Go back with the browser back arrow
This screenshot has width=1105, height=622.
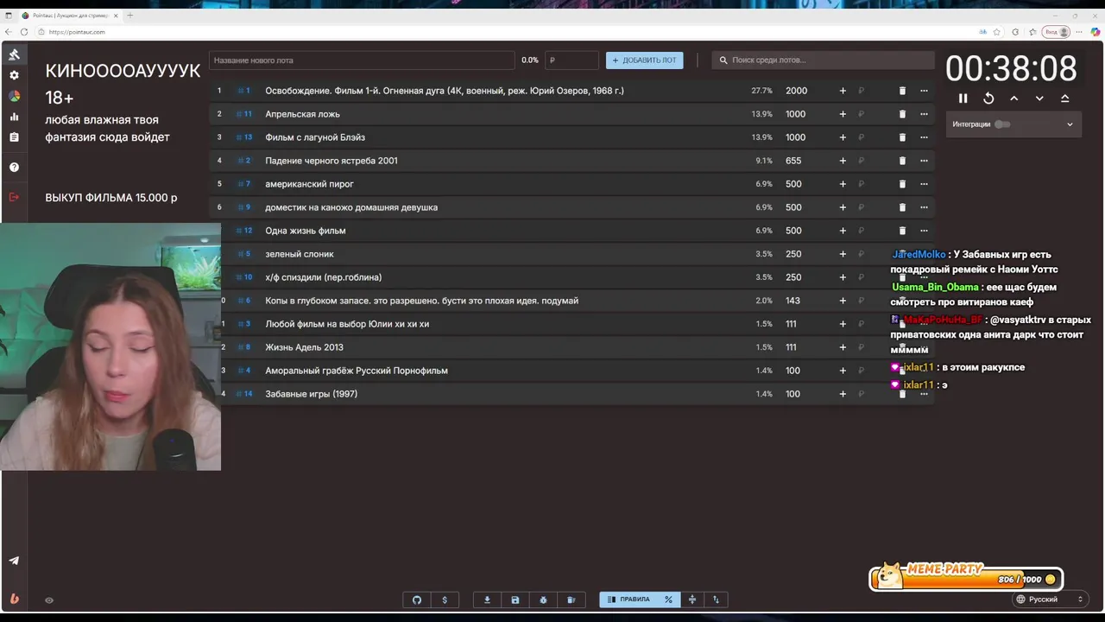[x=9, y=32]
